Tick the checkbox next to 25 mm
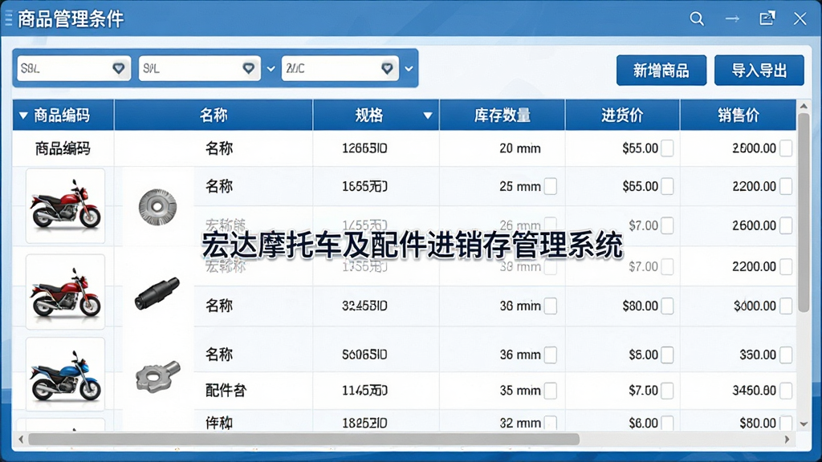The height and width of the screenshot is (462, 822). click(551, 186)
